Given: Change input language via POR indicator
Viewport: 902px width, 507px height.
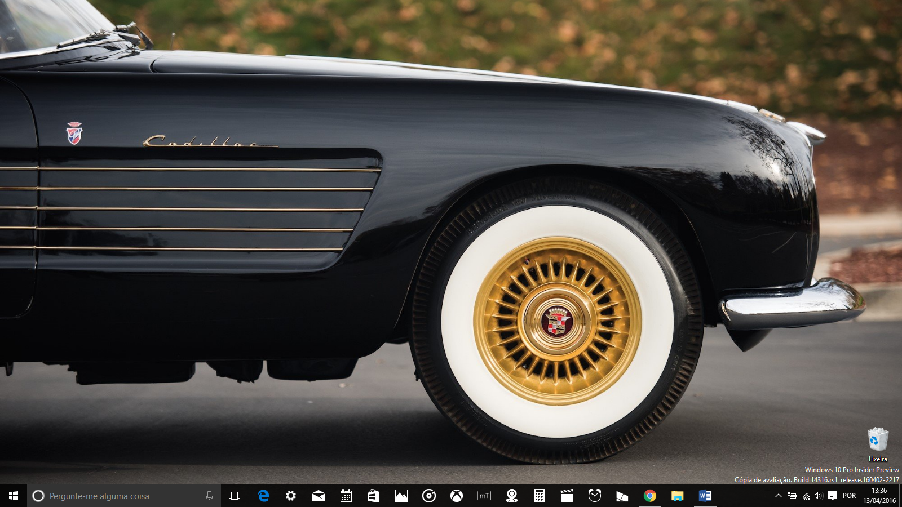Looking at the screenshot, I should point(849,496).
